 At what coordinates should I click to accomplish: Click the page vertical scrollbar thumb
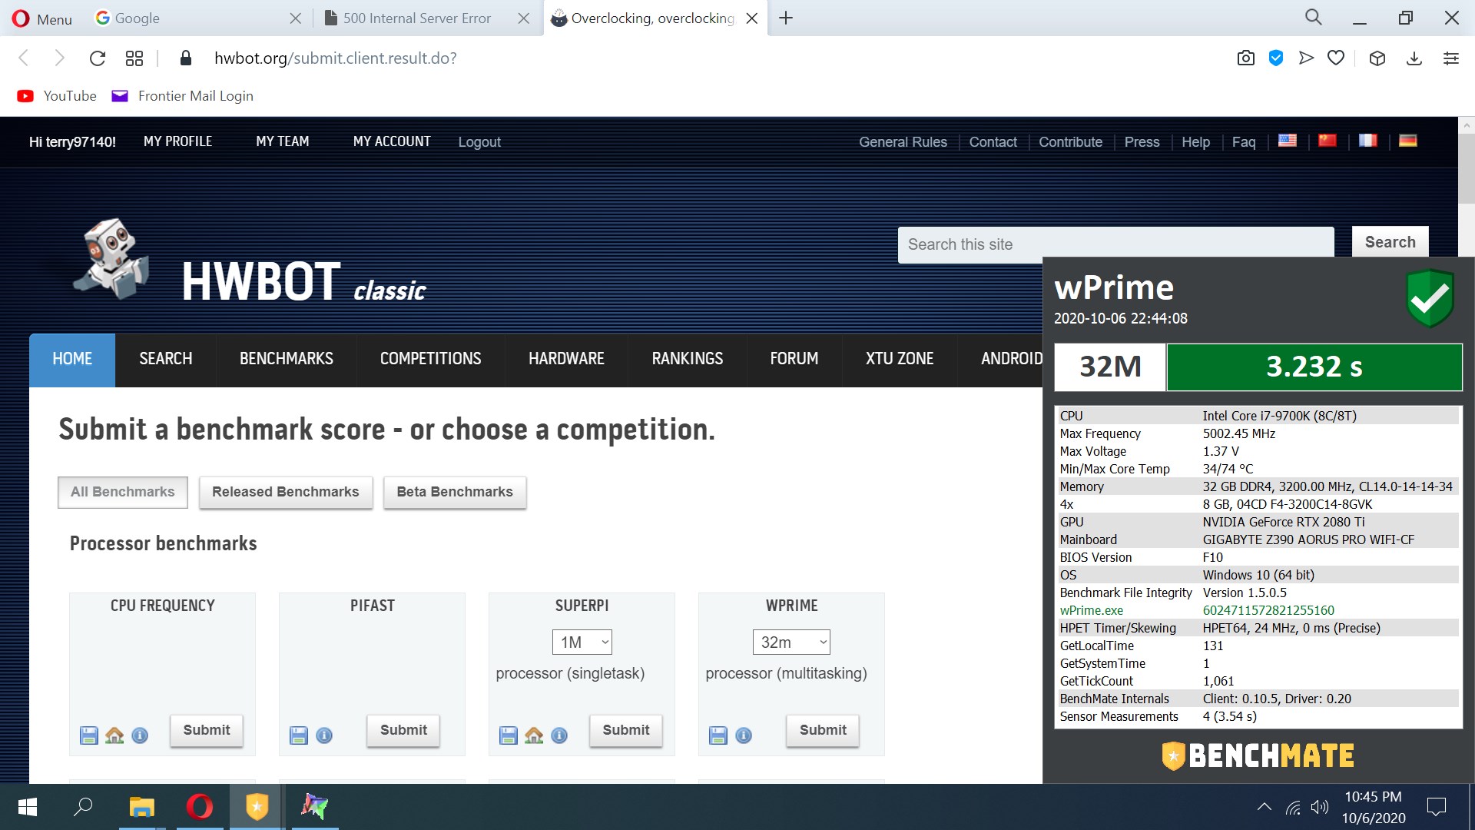(x=1466, y=169)
